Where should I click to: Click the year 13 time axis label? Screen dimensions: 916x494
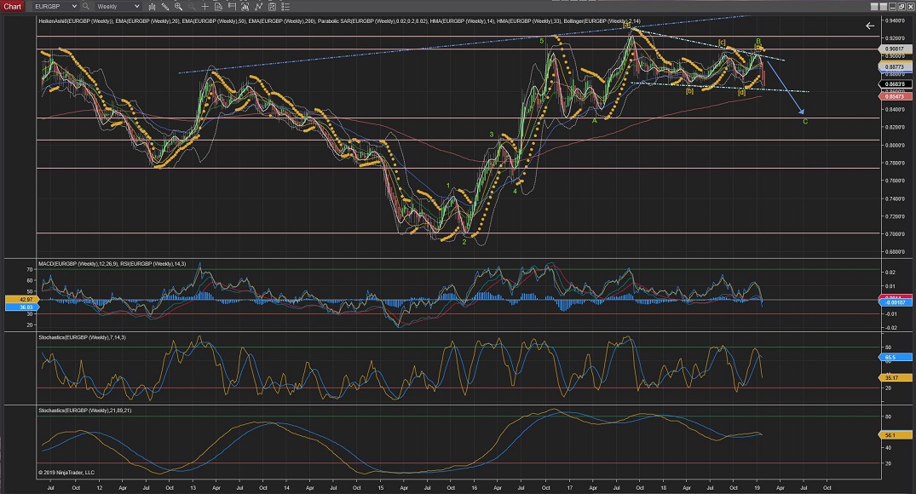193,487
